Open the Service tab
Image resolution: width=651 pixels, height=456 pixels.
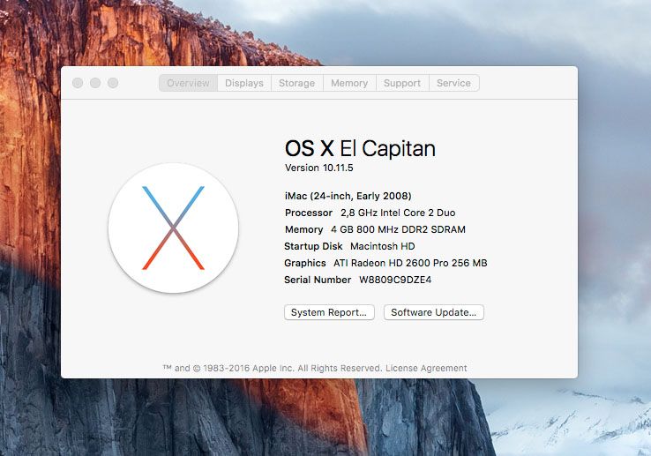click(453, 83)
